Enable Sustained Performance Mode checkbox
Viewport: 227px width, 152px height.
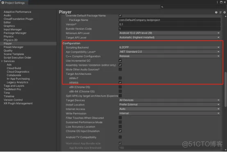[120, 122]
